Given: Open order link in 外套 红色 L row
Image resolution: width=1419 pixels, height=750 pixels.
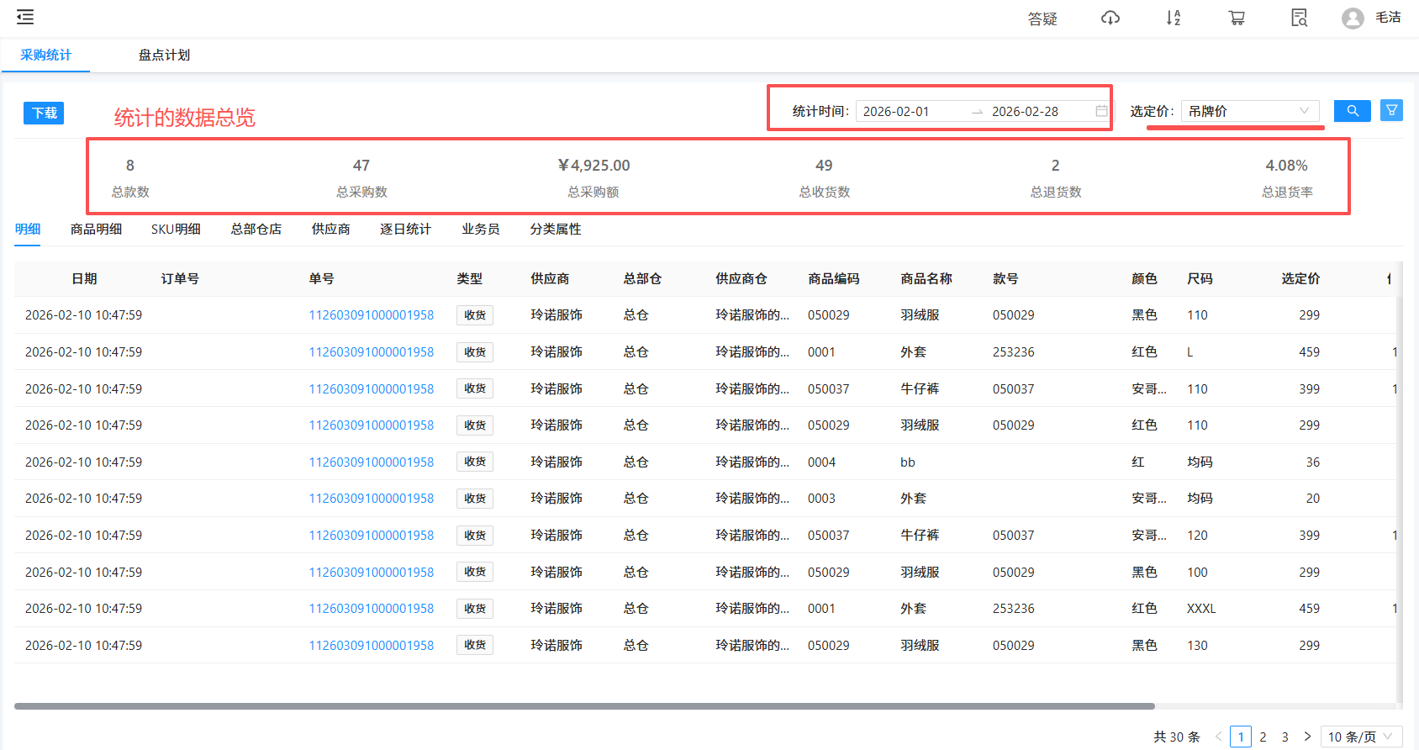Looking at the screenshot, I should 372,352.
